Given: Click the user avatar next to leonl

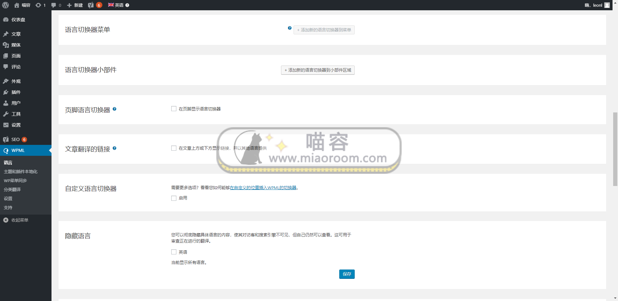Looking at the screenshot, I should (x=607, y=5).
